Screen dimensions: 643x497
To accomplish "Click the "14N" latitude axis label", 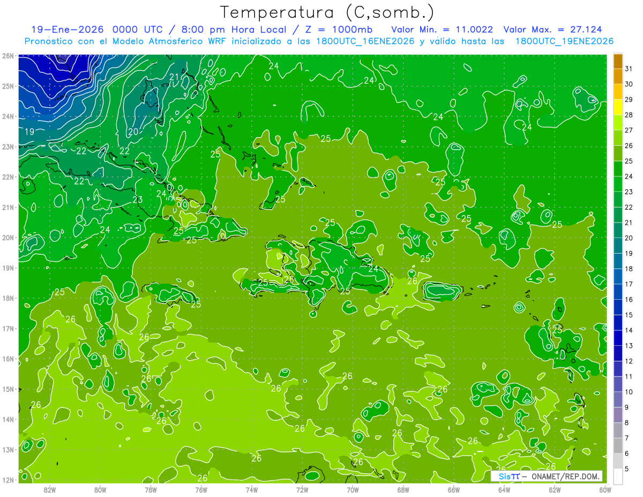I will tap(8, 419).
